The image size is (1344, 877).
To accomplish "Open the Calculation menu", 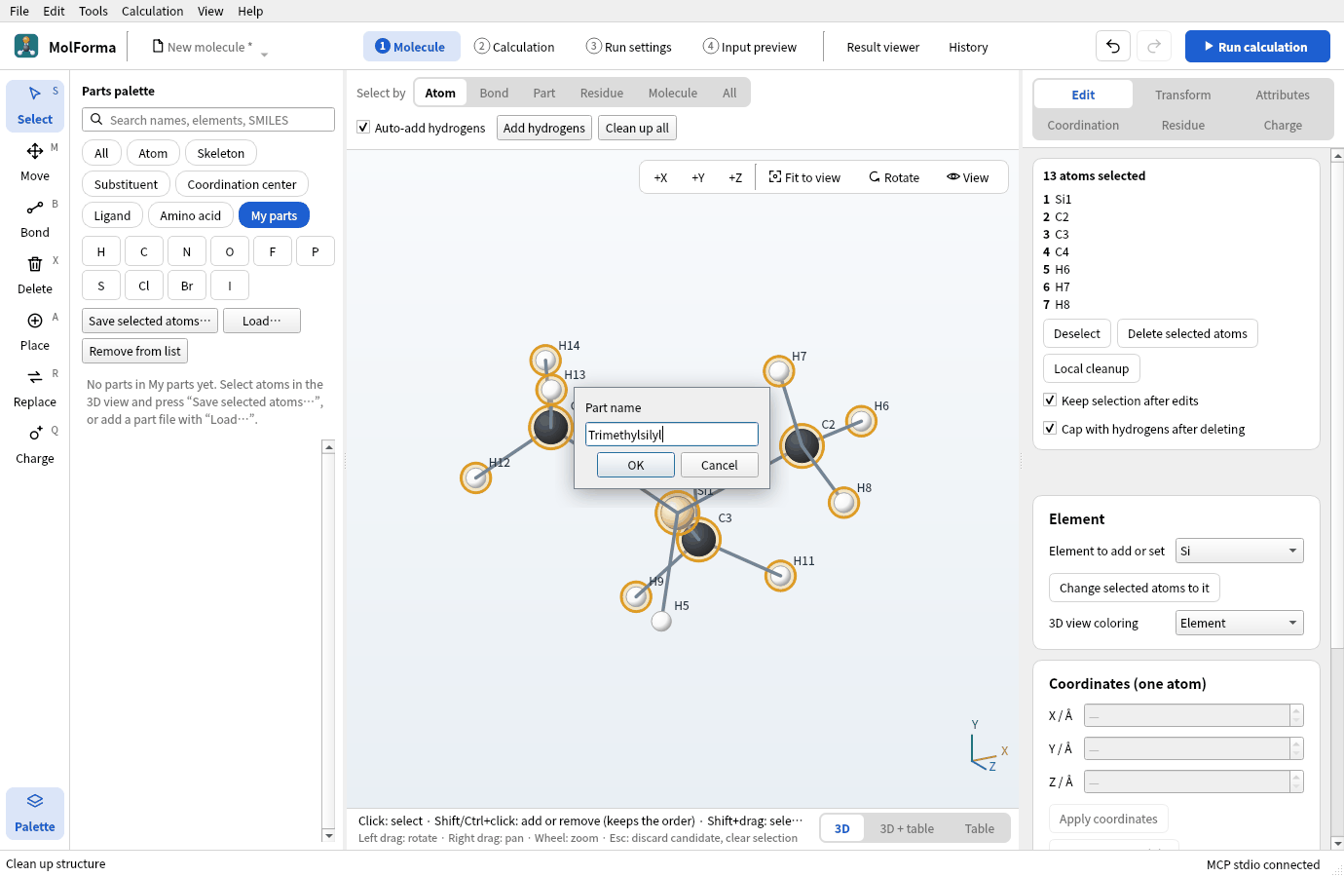I will (152, 11).
